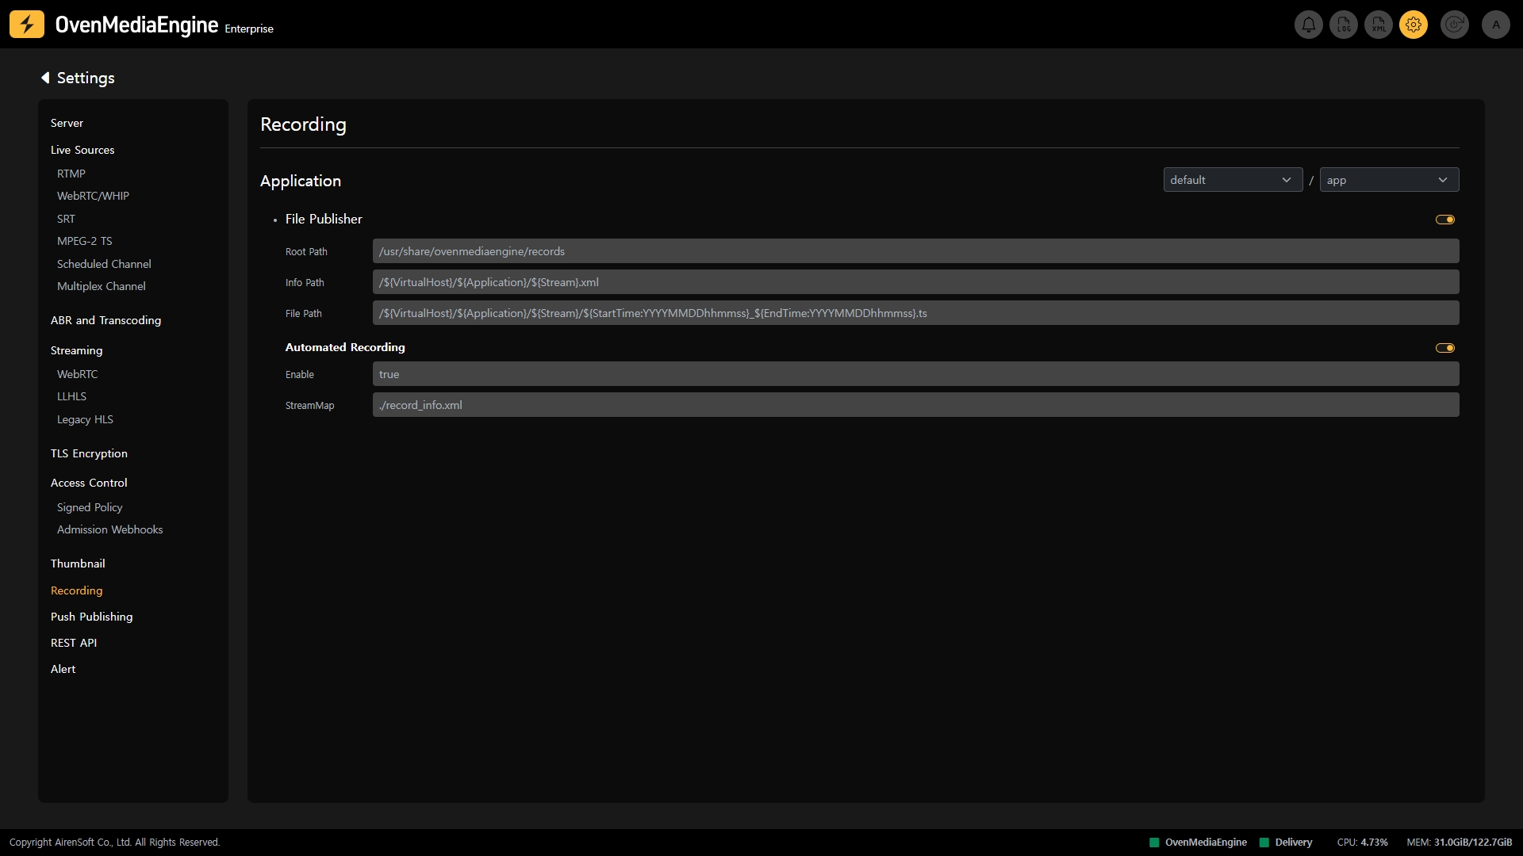Click the OvenMediaEngine lightning logo

pyautogui.click(x=27, y=25)
